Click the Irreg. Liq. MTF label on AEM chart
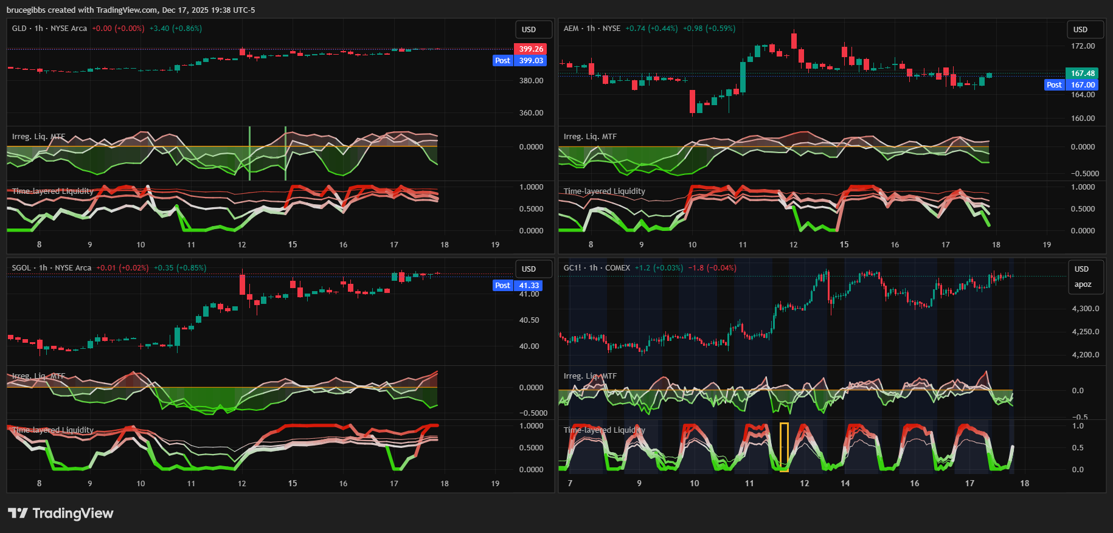1113x533 pixels. [590, 137]
